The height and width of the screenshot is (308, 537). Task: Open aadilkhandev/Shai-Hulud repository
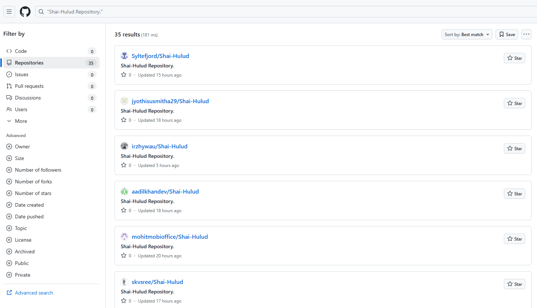tap(165, 191)
